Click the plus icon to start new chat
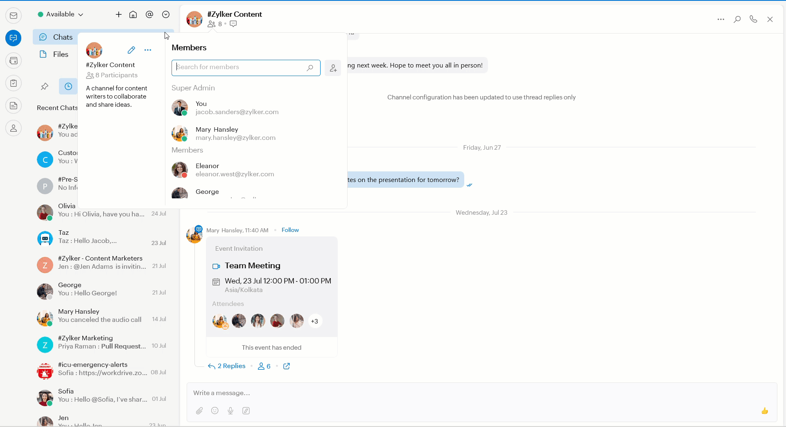 119,14
